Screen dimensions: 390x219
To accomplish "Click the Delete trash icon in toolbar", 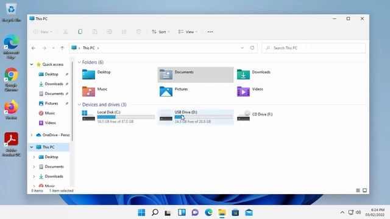I will 138,32.
